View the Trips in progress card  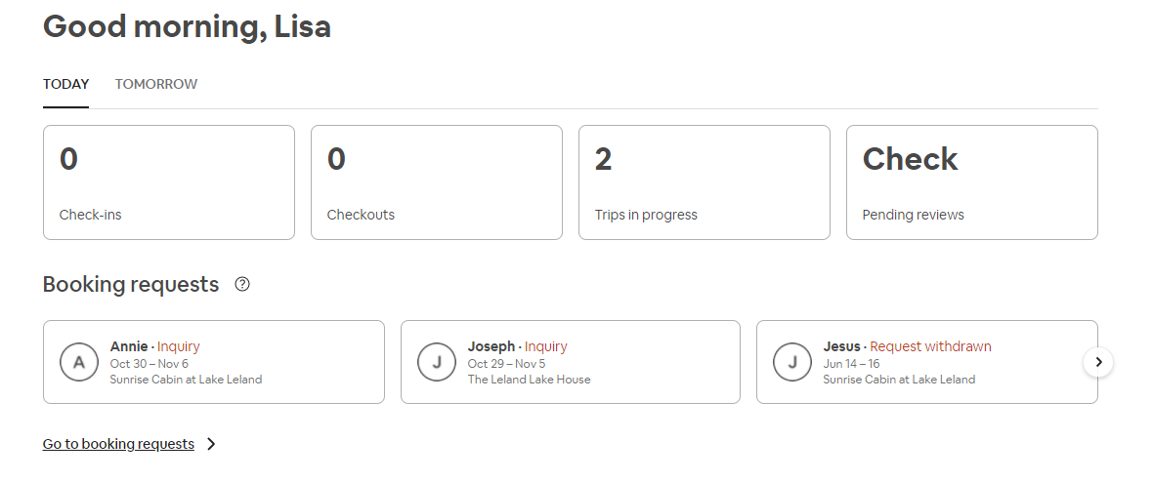tap(705, 182)
